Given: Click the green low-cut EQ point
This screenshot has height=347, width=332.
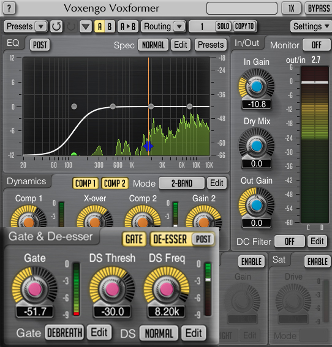Looking at the screenshot, I should tap(74, 154).
